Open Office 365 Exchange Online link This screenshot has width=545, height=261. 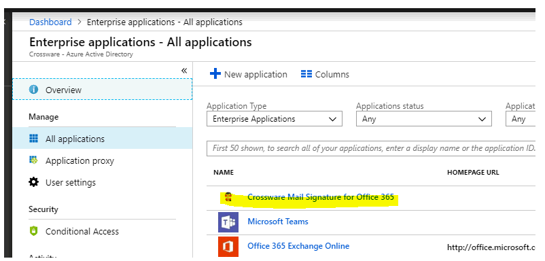(298, 246)
